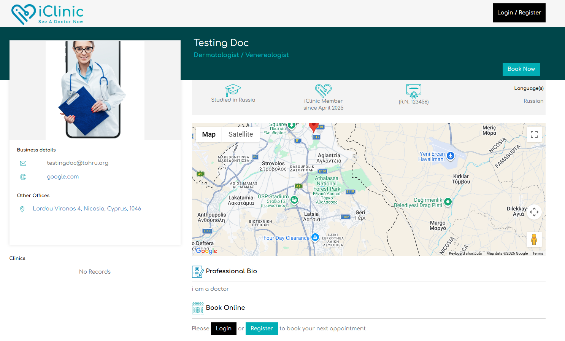565x341 pixels.
Task: Click the teal Register button
Action: pos(262,328)
